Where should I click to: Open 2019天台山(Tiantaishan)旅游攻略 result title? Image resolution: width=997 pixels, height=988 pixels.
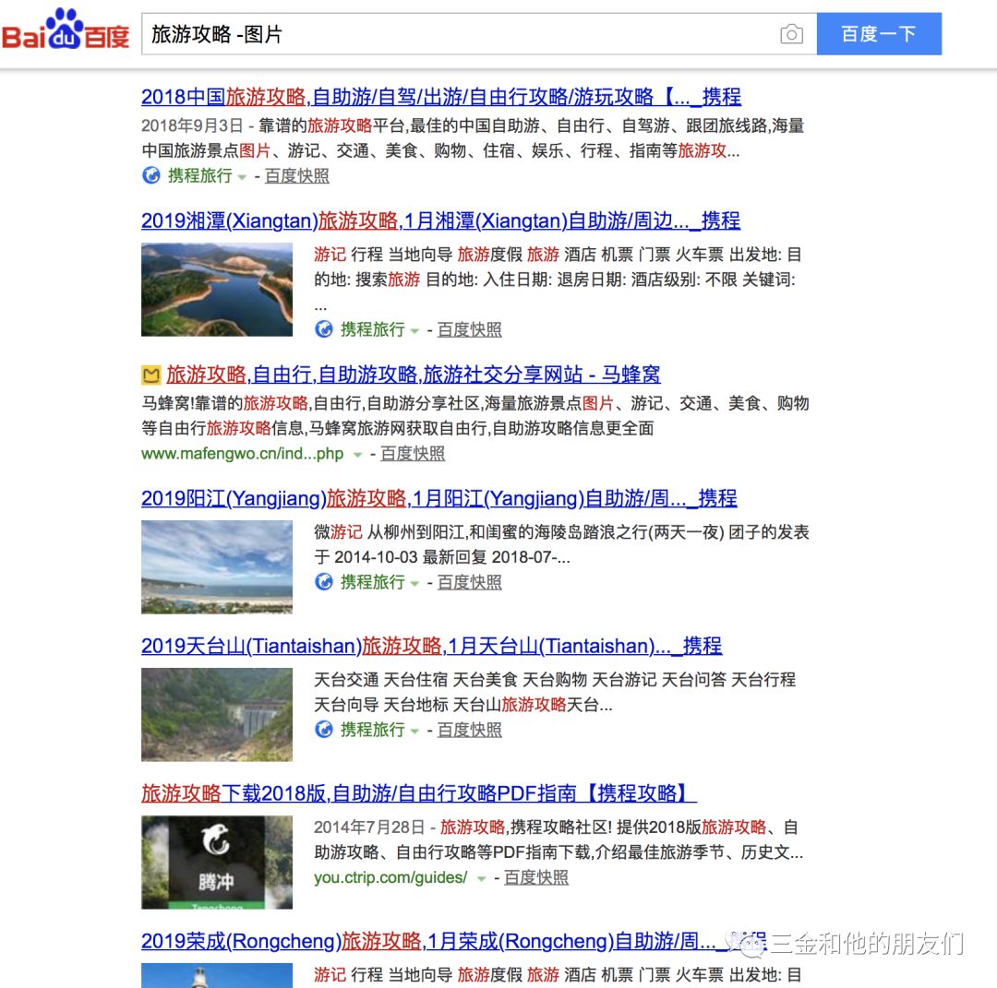(x=432, y=646)
